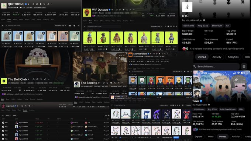Share the WIF Outlaws collection
This screenshot has height=141, width=251.
click(x=130, y=10)
